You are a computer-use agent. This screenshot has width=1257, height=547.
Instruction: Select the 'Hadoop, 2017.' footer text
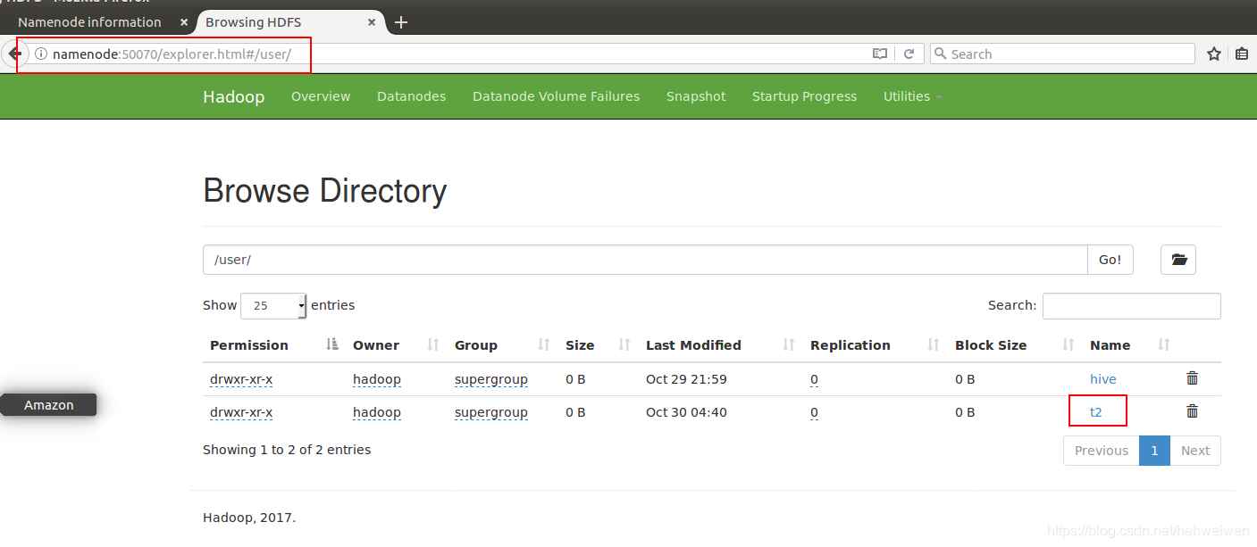[x=249, y=518]
